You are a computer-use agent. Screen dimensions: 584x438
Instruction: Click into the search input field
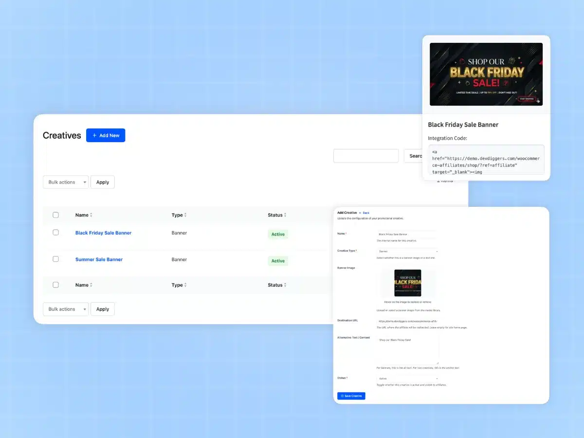(x=366, y=156)
